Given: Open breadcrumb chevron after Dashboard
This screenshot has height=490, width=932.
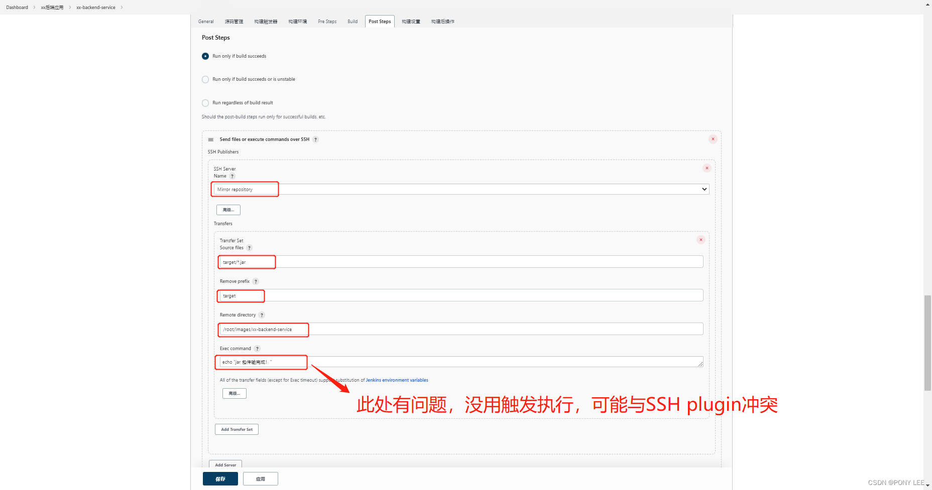Looking at the screenshot, I should pos(35,8).
